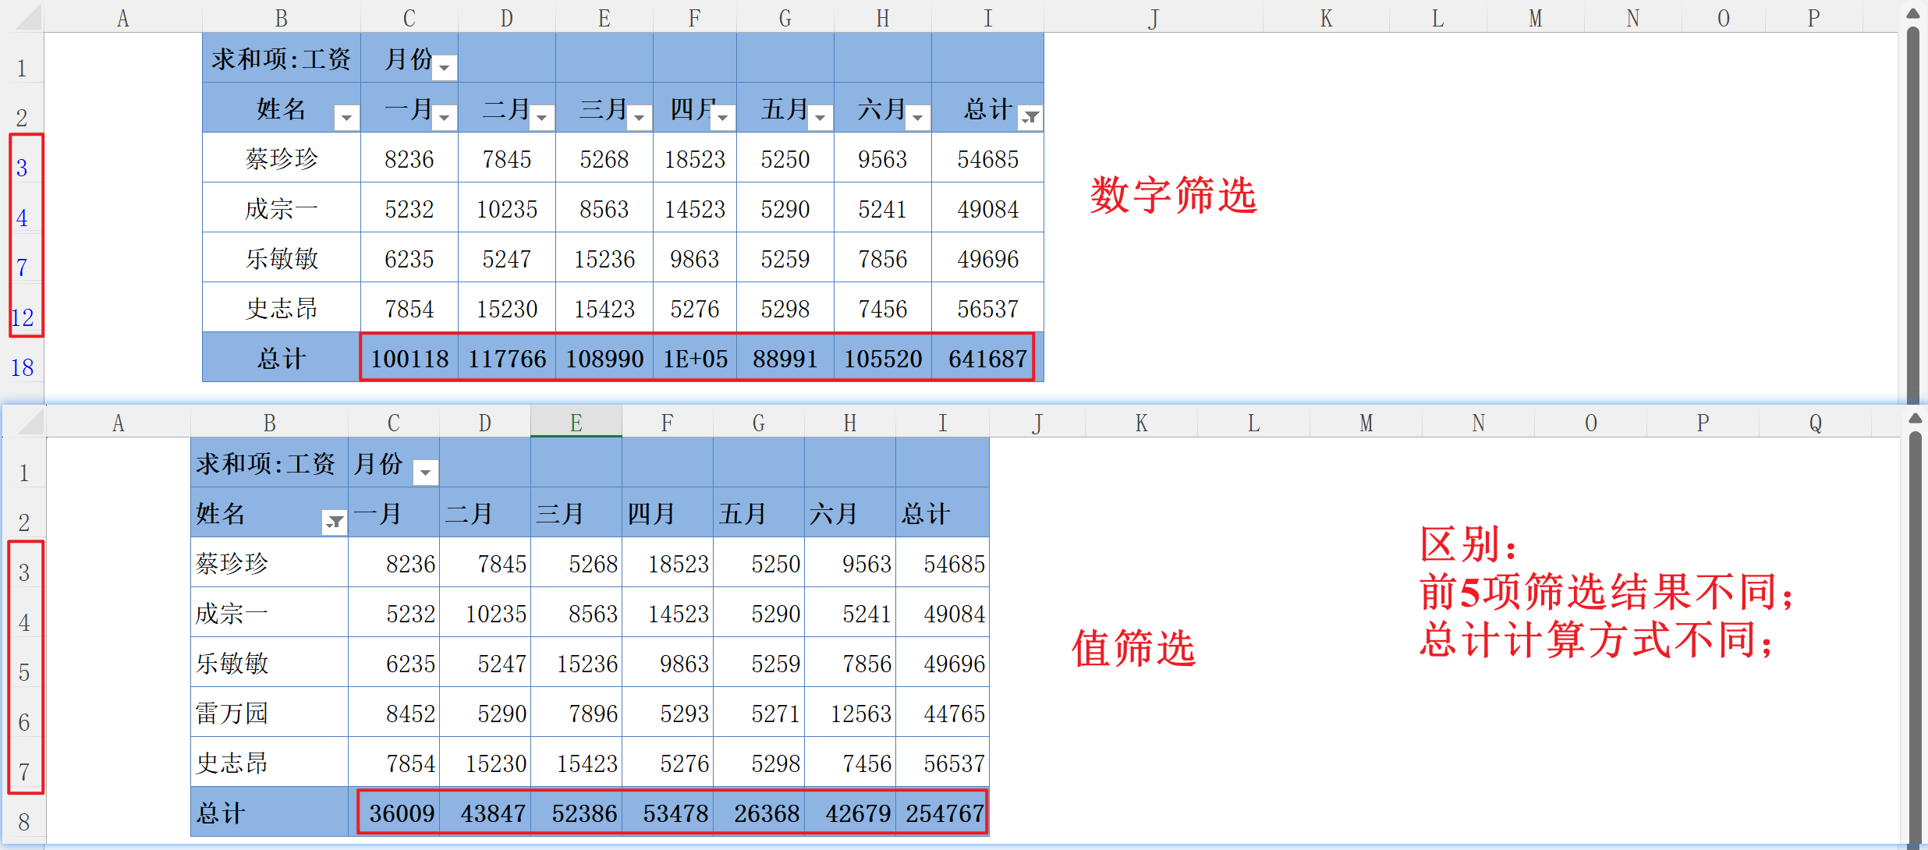This screenshot has width=1928, height=850.
Task: Select column E header in lower sheet
Action: 576,423
